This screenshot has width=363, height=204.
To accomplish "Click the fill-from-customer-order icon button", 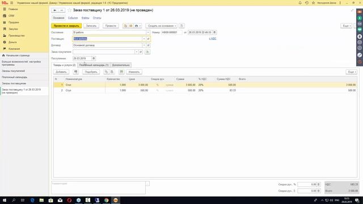I will [147, 52].
